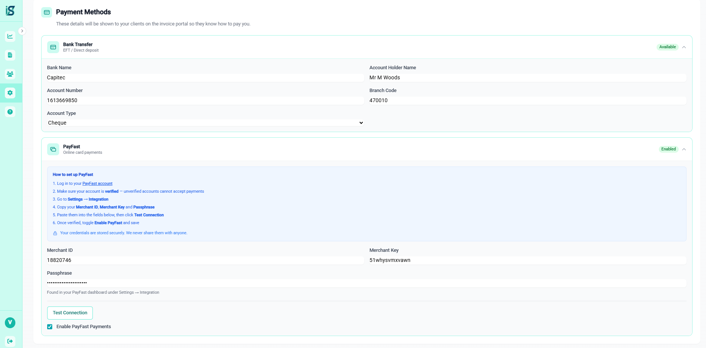The image size is (706, 348).
Task: Open the clients people icon in sidebar
Action: tap(10, 74)
